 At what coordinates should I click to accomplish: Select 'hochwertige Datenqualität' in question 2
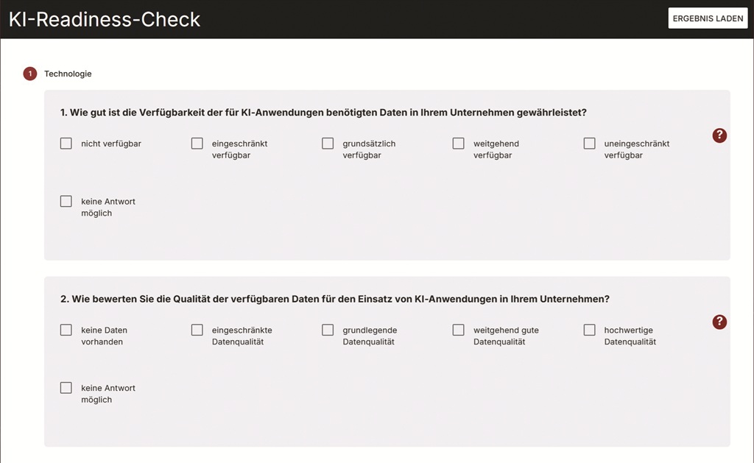[589, 331]
